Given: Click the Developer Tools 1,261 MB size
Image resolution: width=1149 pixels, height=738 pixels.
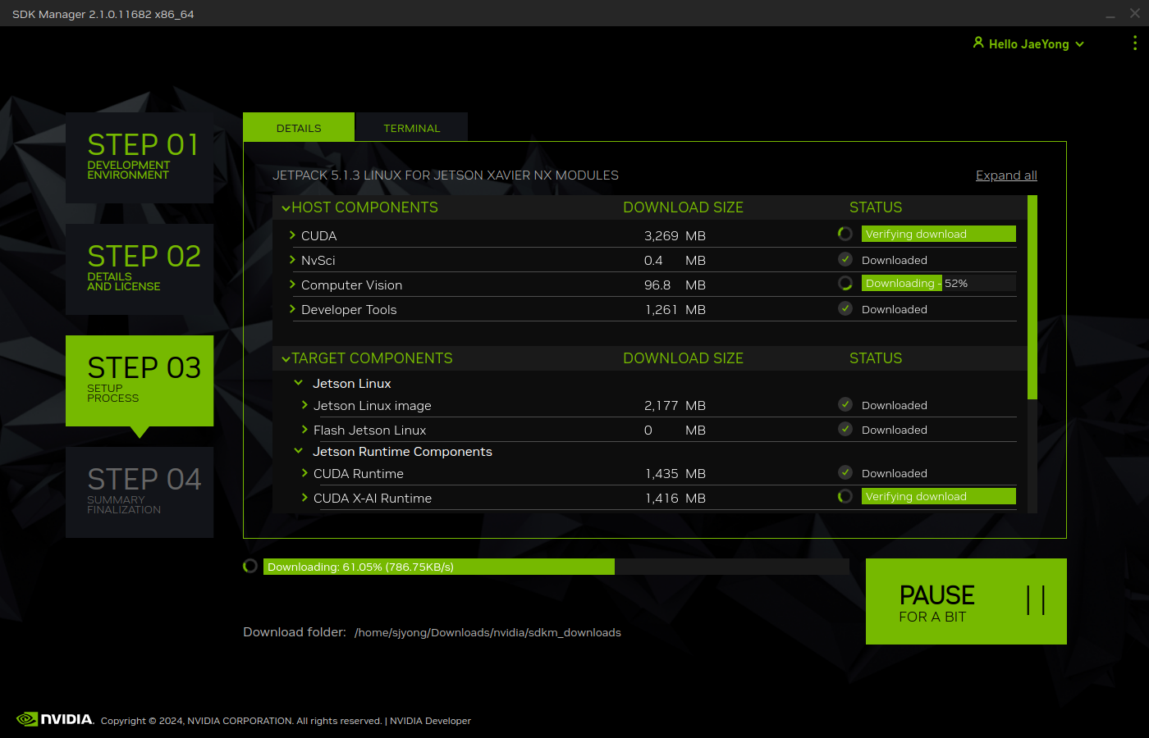Looking at the screenshot, I should tap(675, 310).
